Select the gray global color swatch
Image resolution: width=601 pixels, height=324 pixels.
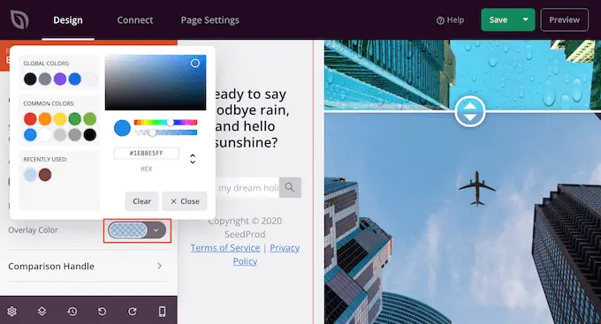tap(45, 79)
